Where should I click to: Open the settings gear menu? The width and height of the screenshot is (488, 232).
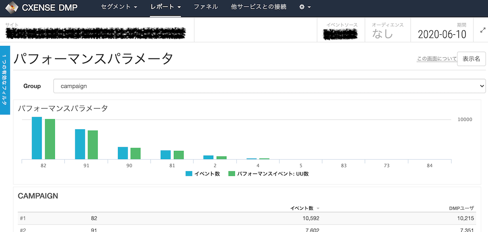tap(305, 7)
